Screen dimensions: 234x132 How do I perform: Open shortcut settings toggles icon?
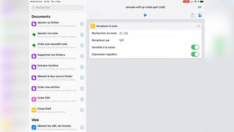click(200, 15)
